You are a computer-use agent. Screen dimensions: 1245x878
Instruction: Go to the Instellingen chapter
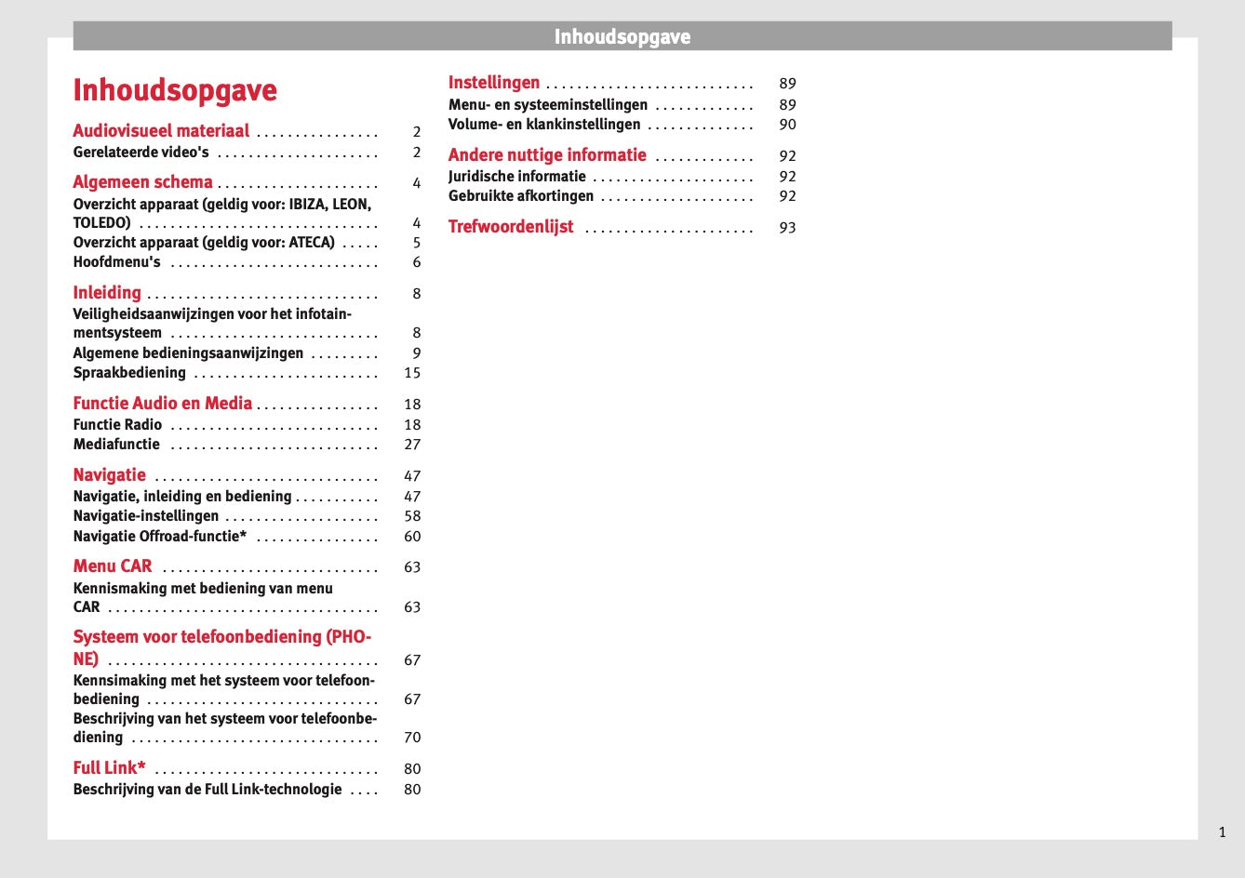(494, 83)
